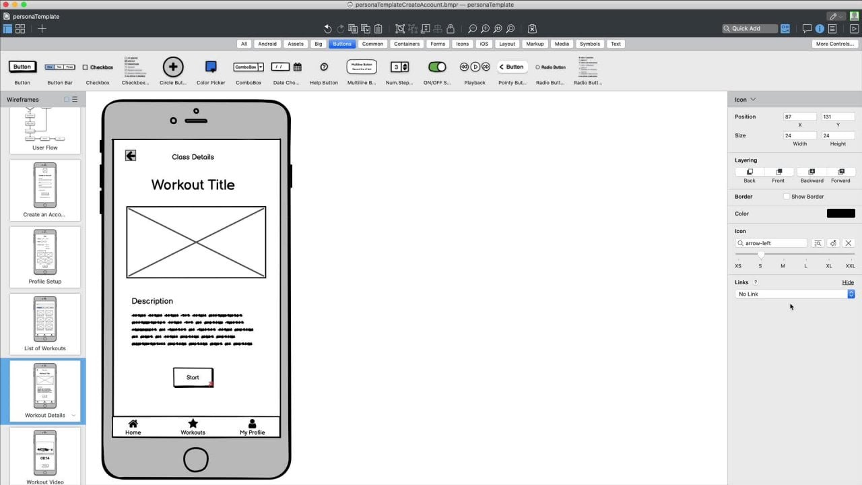862x485 pixels.
Task: Click the comments speech bubble icon
Action: (x=807, y=29)
